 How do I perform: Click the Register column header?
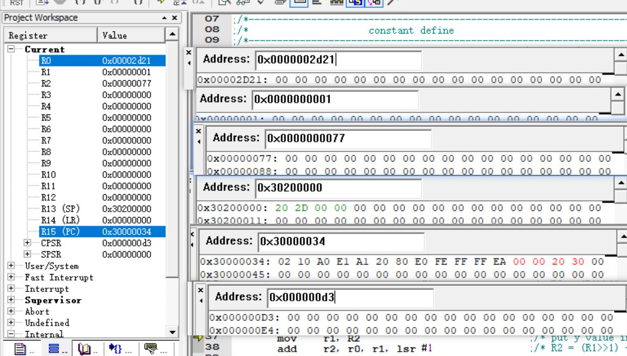(x=51, y=35)
